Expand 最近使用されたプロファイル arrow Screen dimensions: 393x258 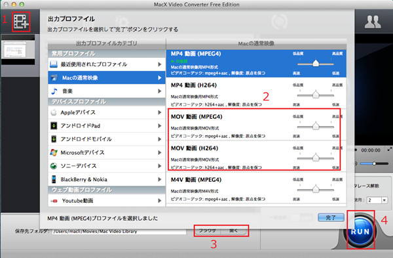coord(160,64)
